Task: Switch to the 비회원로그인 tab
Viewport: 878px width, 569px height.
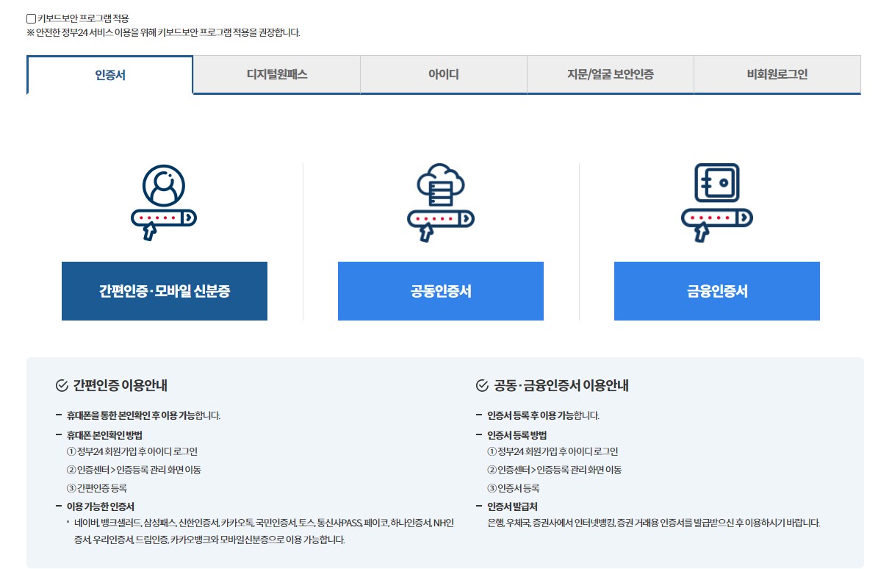Action: pos(777,75)
